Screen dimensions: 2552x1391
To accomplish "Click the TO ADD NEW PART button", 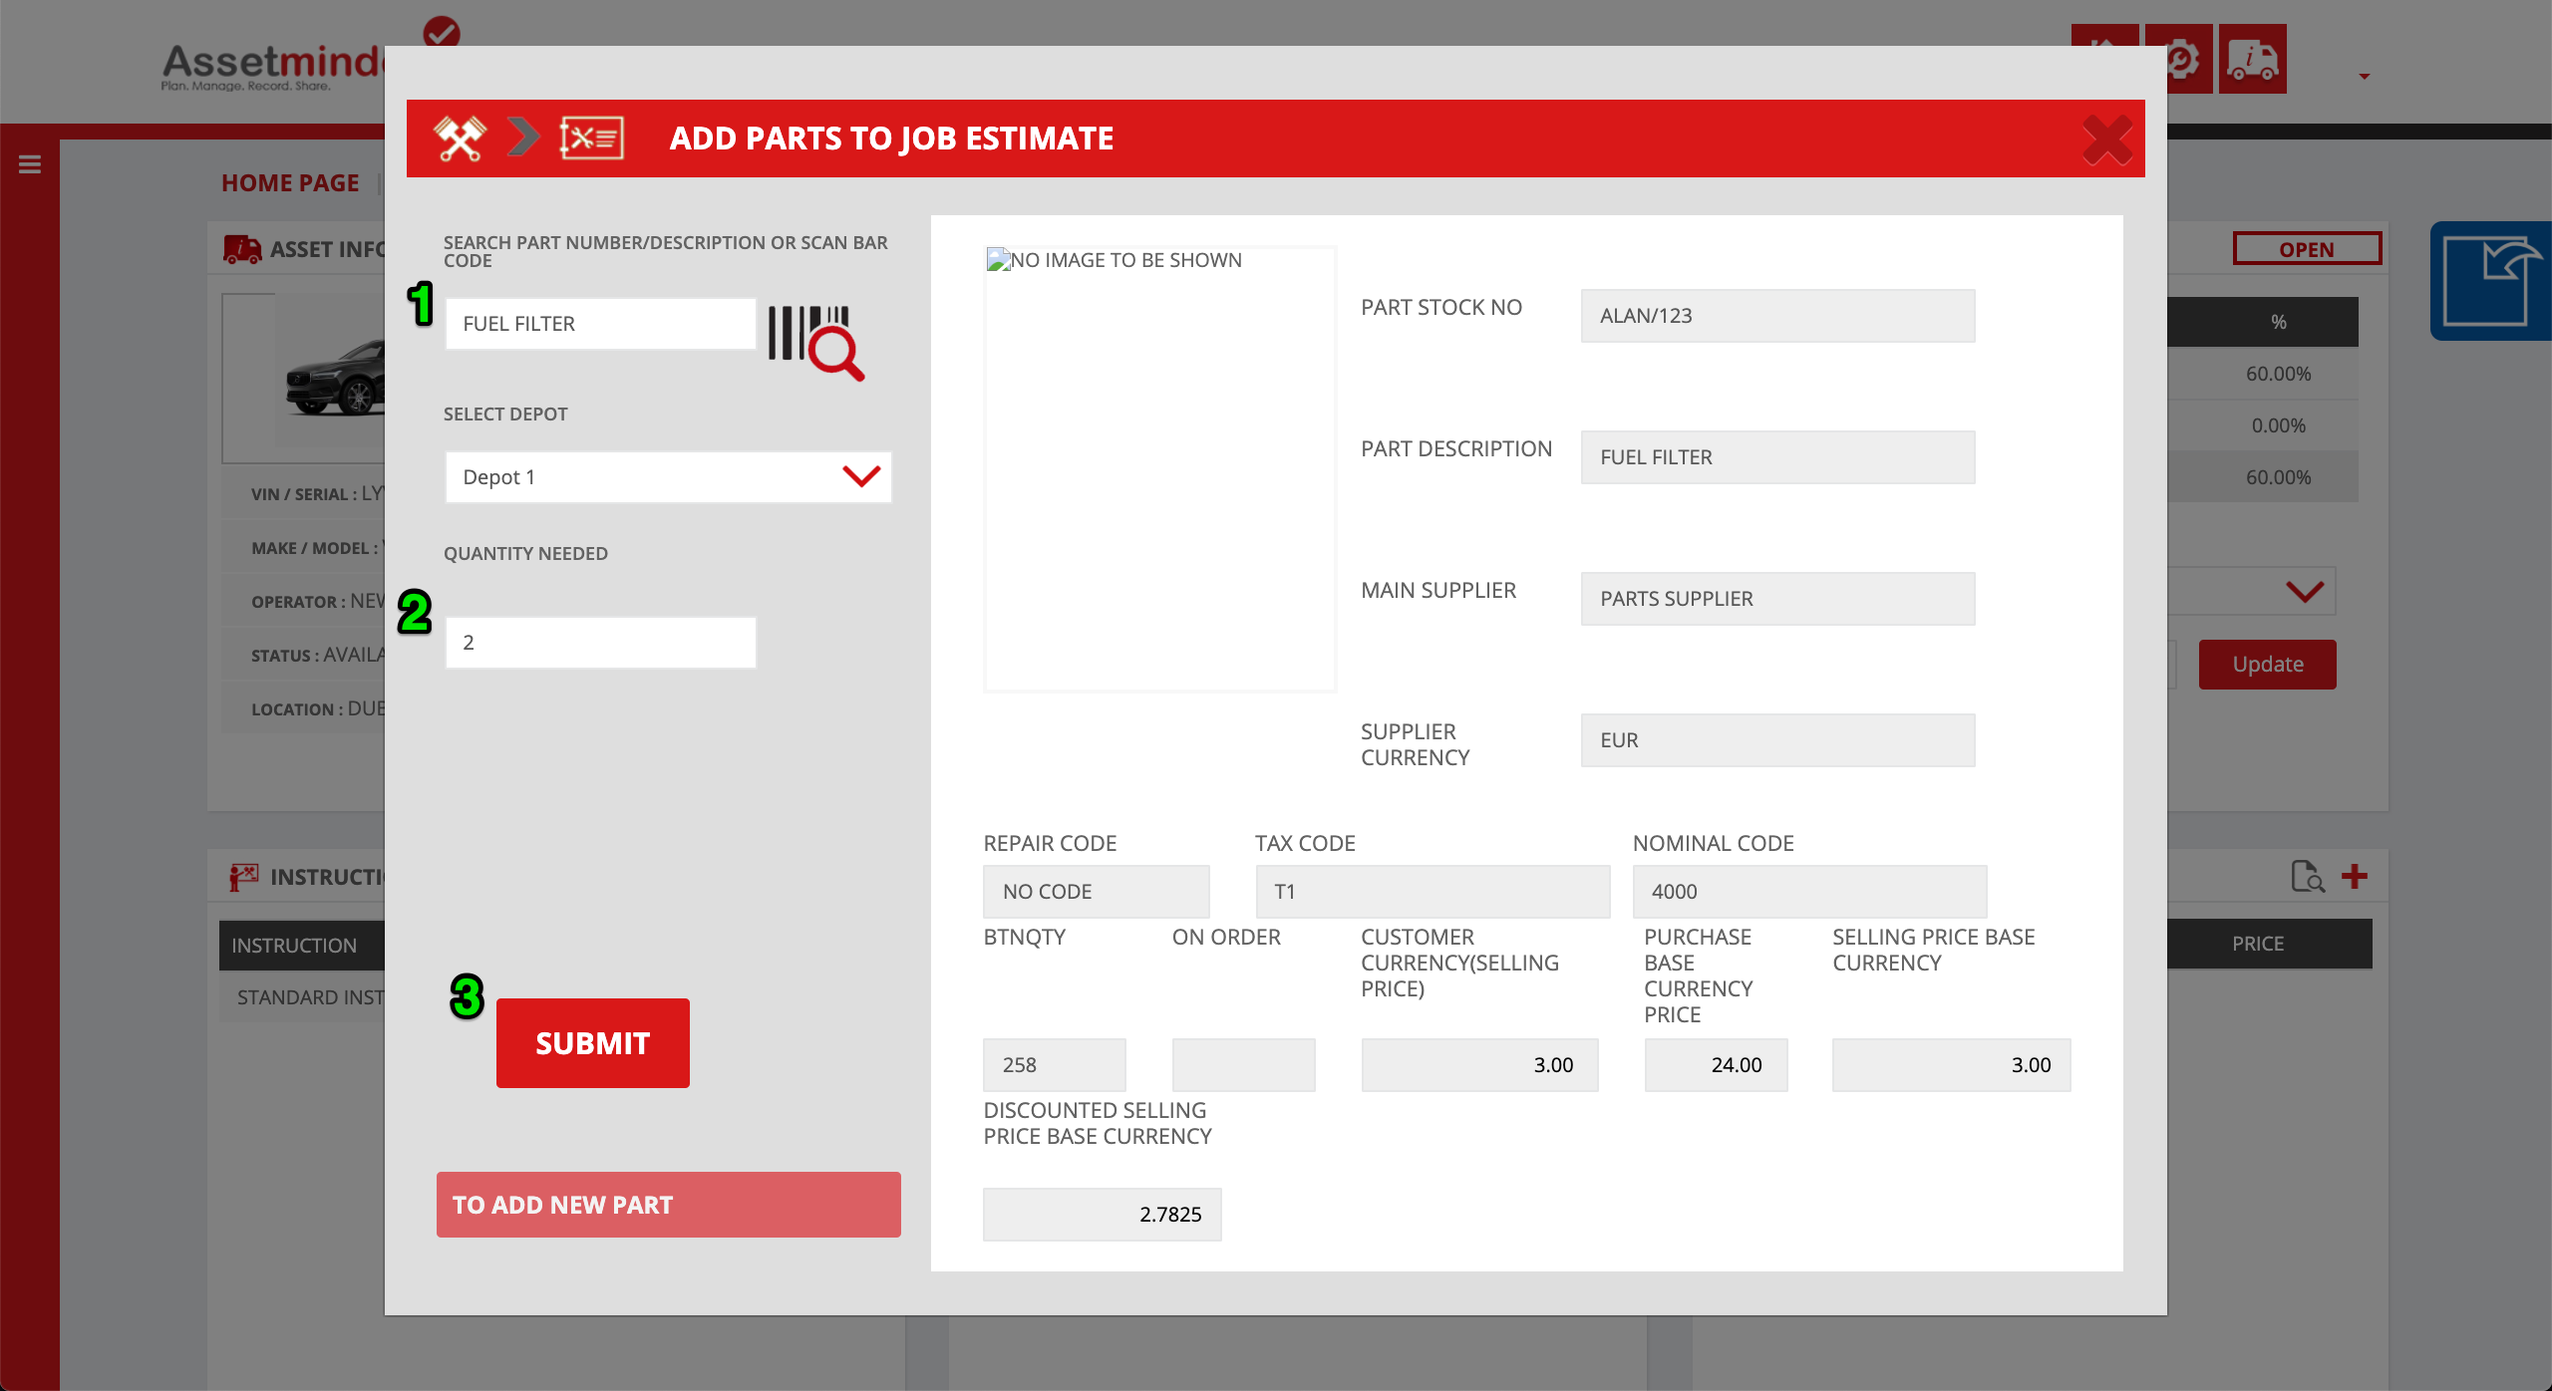I will point(668,1205).
